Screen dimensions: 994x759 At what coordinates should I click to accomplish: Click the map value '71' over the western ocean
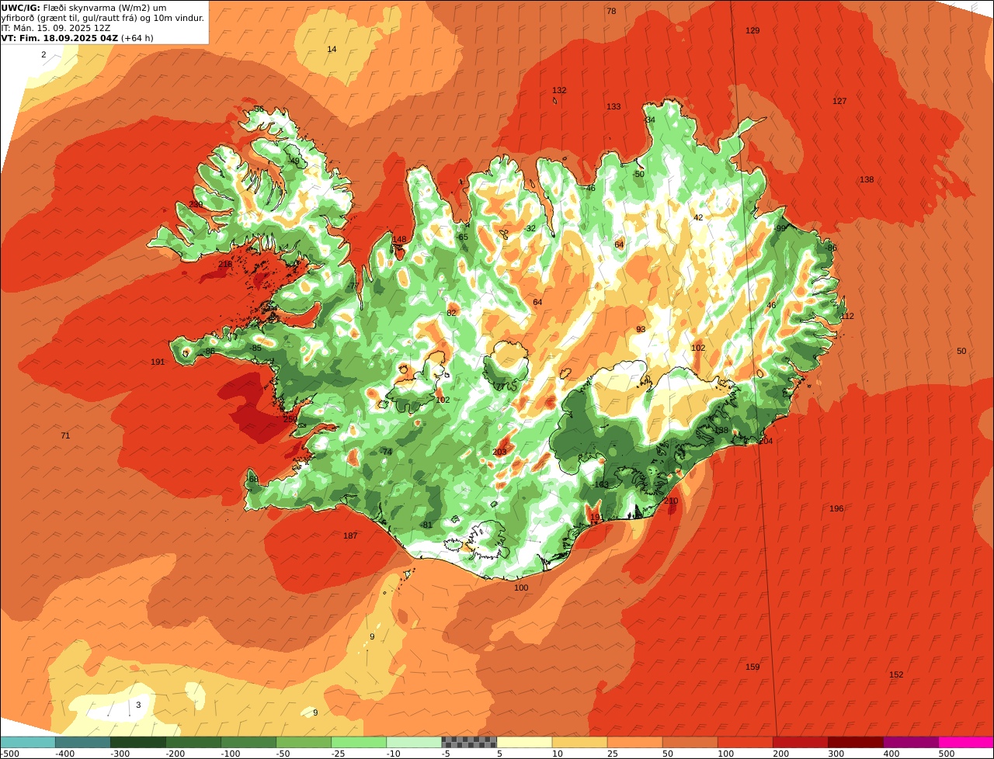[x=65, y=435]
